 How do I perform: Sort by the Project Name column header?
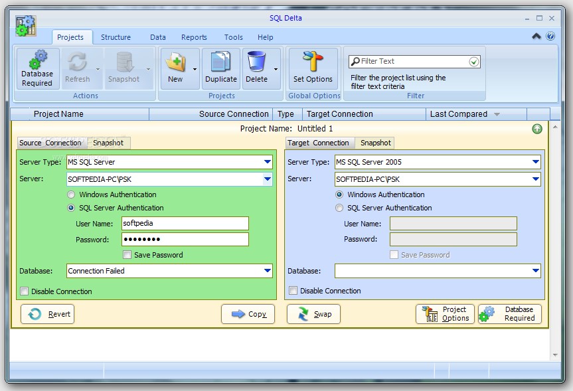tap(80, 114)
